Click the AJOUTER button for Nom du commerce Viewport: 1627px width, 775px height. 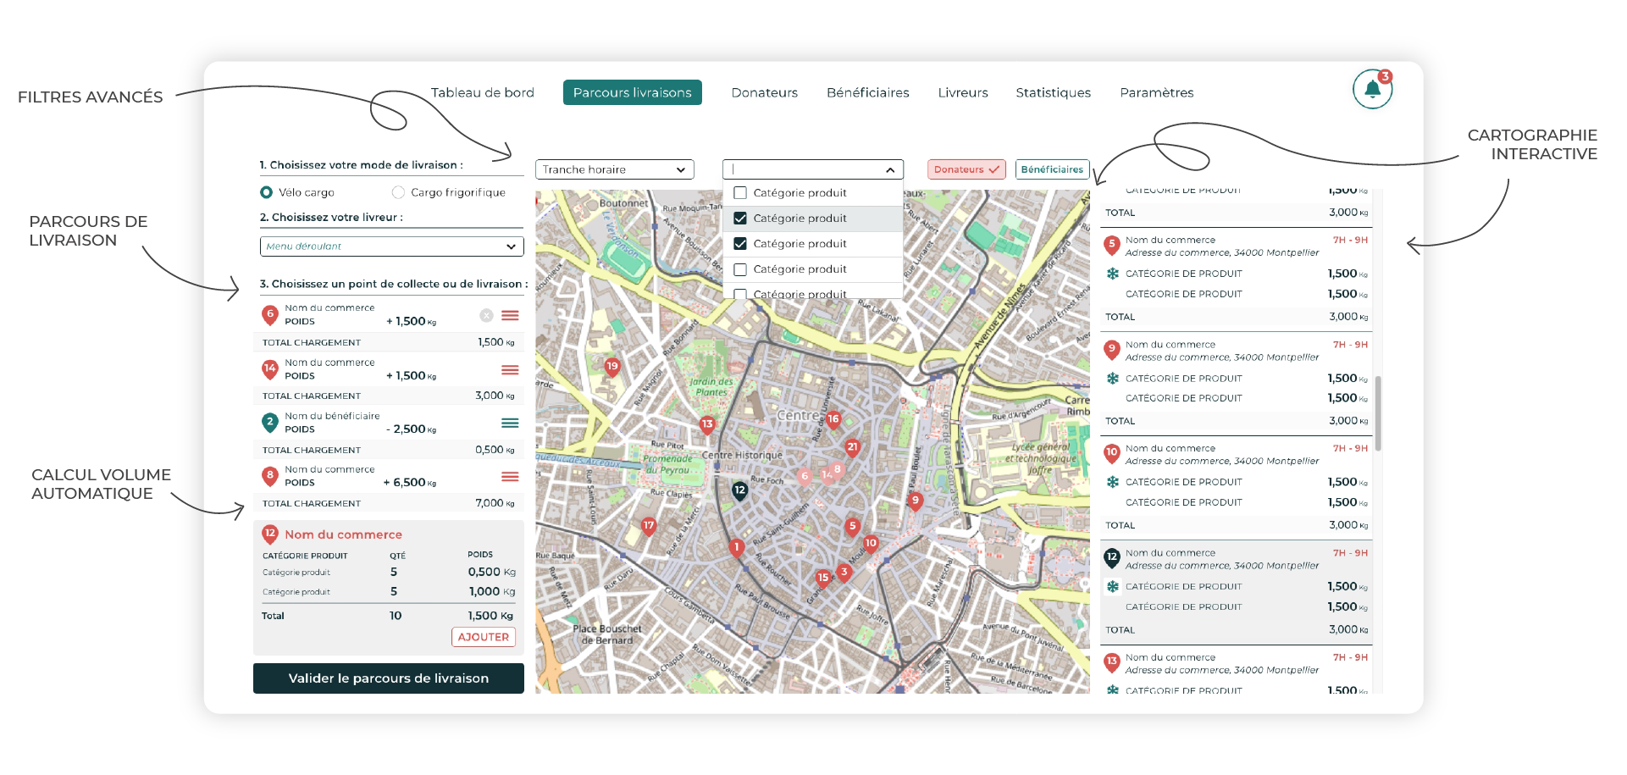483,637
